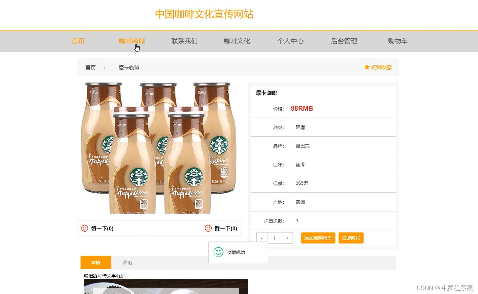478x294 pixels.
Task: Click the 收藏成功 notification text
Action: [x=236, y=252]
